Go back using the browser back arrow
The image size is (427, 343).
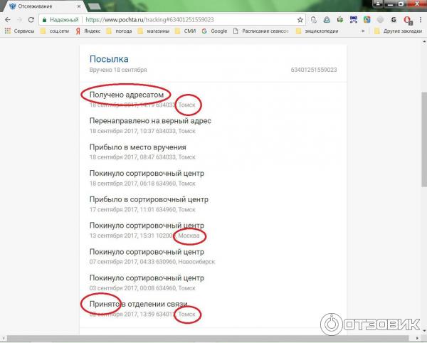[x=8, y=20]
